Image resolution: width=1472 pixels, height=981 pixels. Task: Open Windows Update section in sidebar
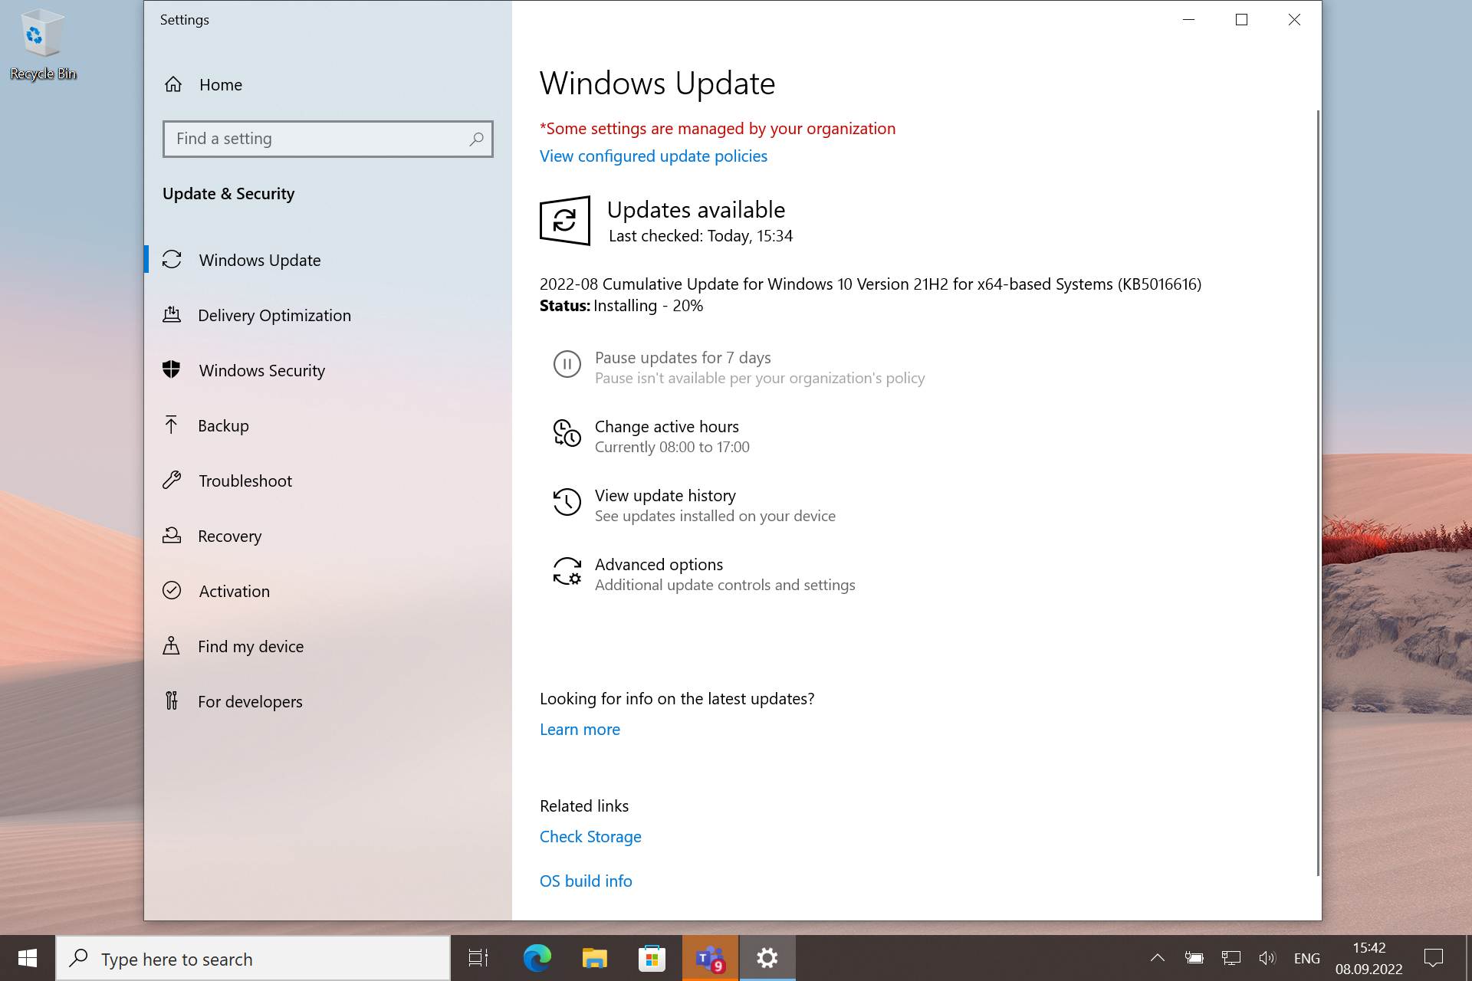(259, 260)
